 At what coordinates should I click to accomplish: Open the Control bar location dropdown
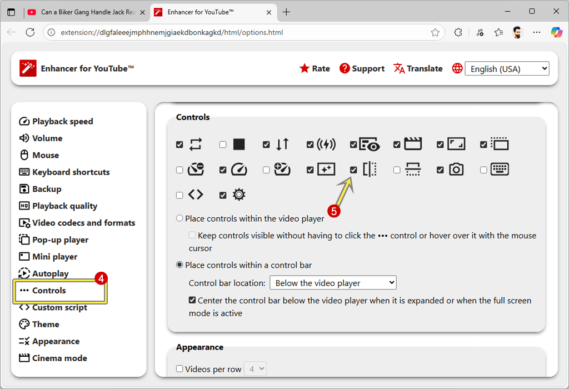[x=333, y=283]
